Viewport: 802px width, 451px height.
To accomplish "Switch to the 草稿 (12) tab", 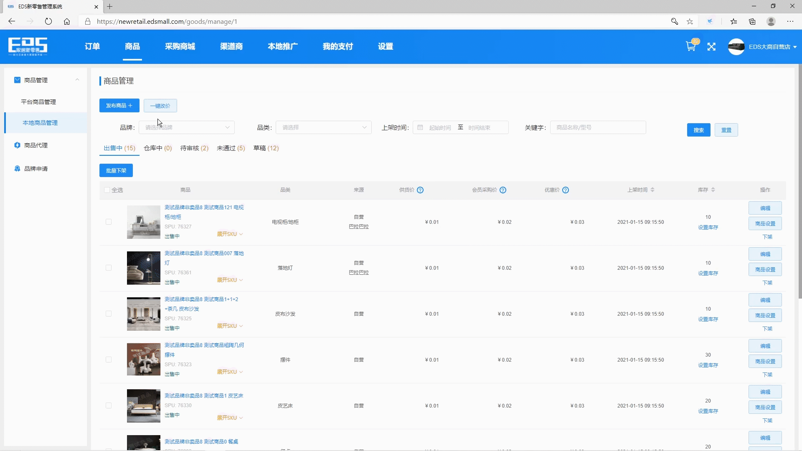I will [x=266, y=148].
